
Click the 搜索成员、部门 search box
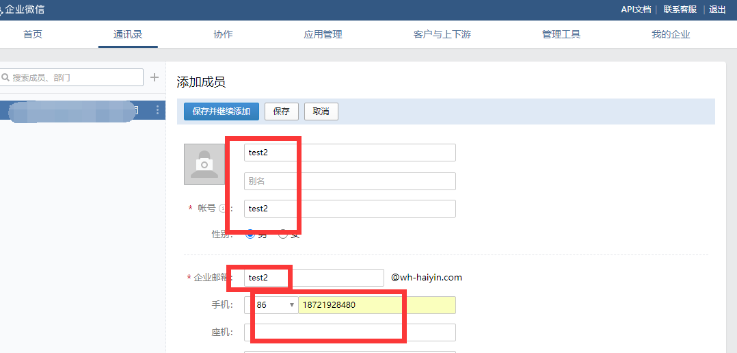click(x=75, y=77)
